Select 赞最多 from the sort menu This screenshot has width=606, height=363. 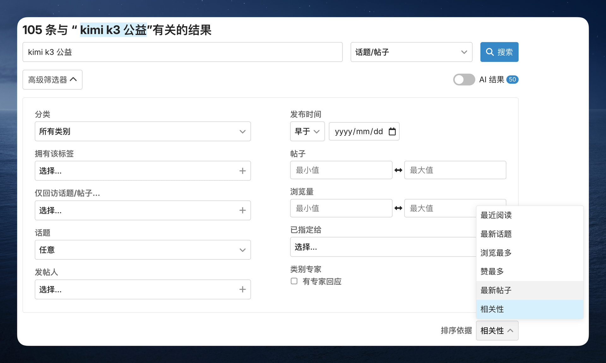530,271
